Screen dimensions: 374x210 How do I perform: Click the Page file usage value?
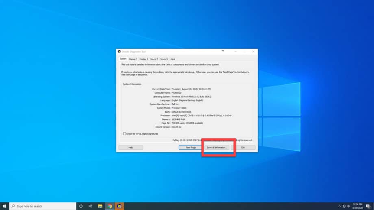click(187, 123)
